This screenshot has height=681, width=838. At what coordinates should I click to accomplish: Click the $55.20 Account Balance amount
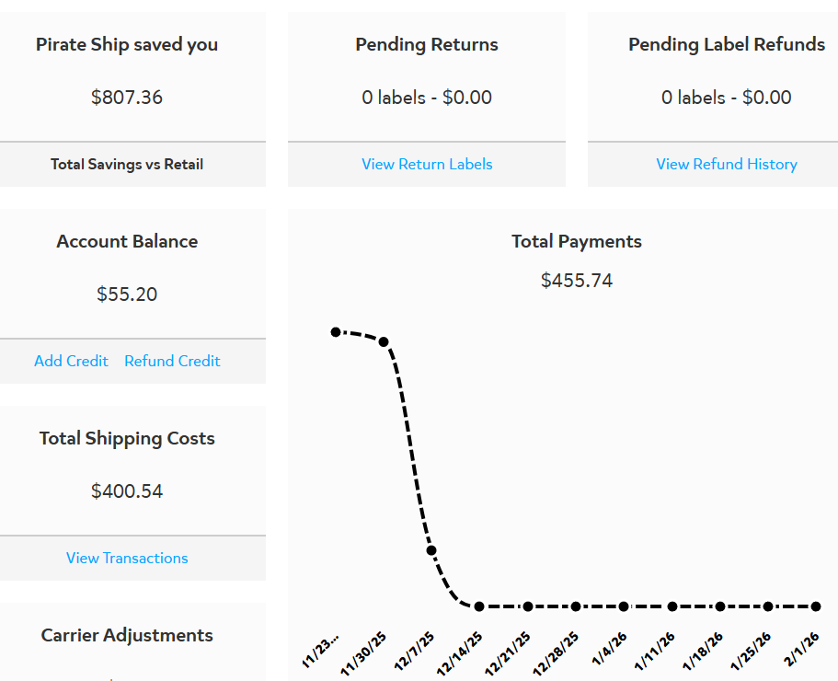coord(127,294)
